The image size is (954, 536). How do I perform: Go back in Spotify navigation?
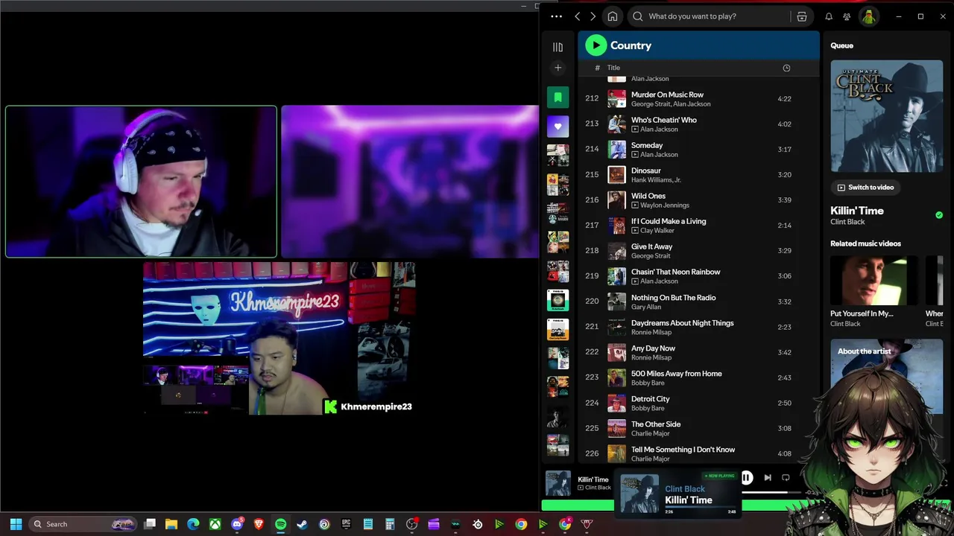(577, 16)
